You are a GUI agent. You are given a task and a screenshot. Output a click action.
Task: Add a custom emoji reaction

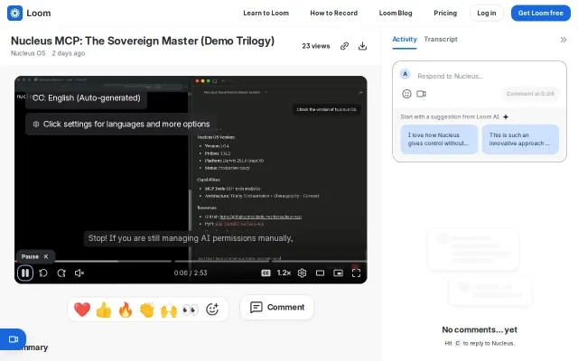pyautogui.click(x=212, y=309)
